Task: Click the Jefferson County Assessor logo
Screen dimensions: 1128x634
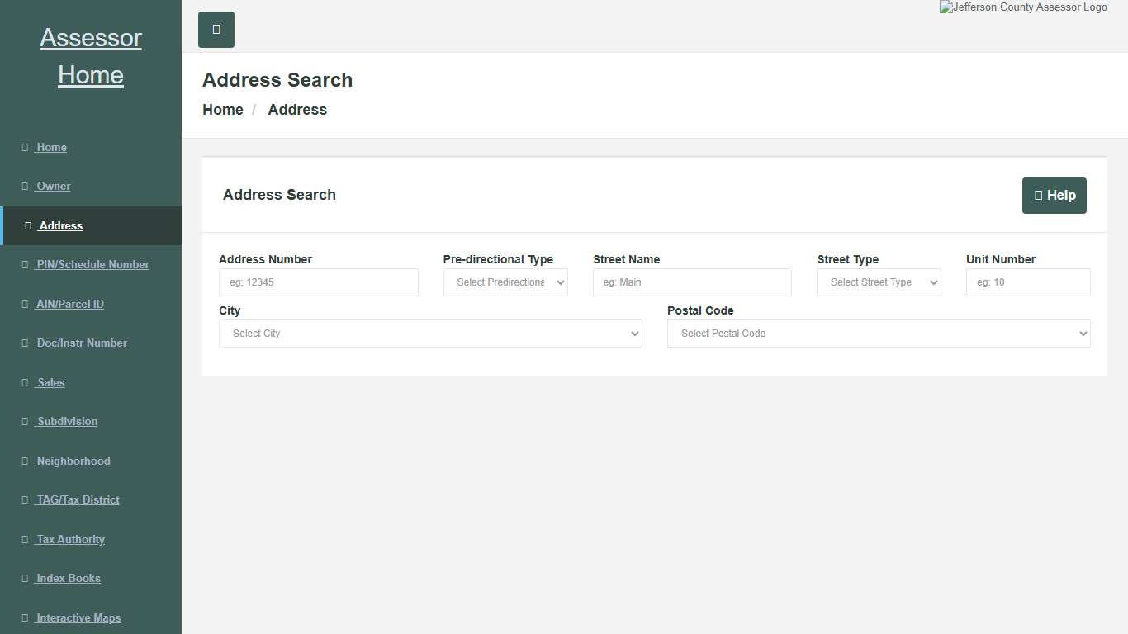Action: (x=1023, y=7)
